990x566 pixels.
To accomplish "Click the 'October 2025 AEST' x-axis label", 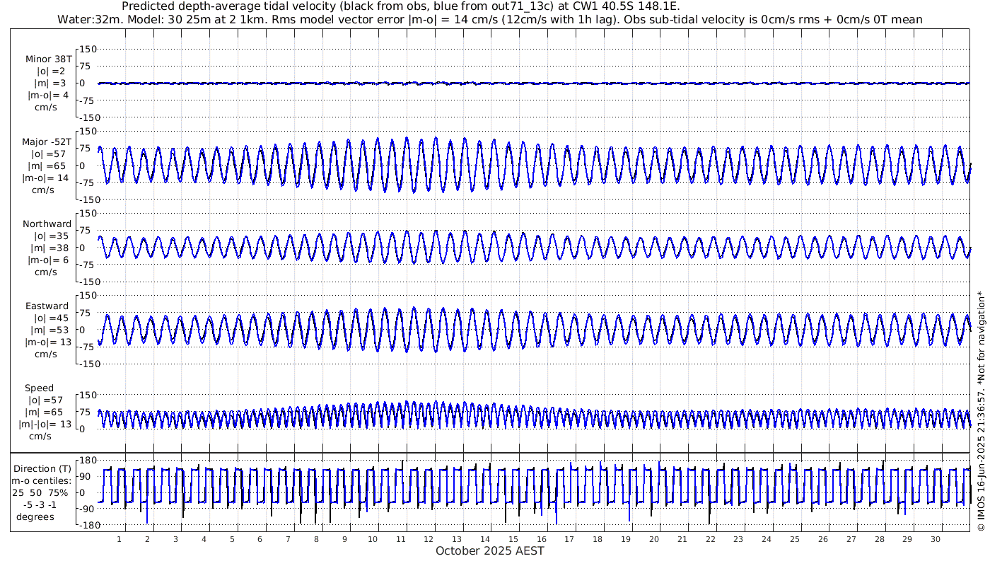I will coord(489,551).
